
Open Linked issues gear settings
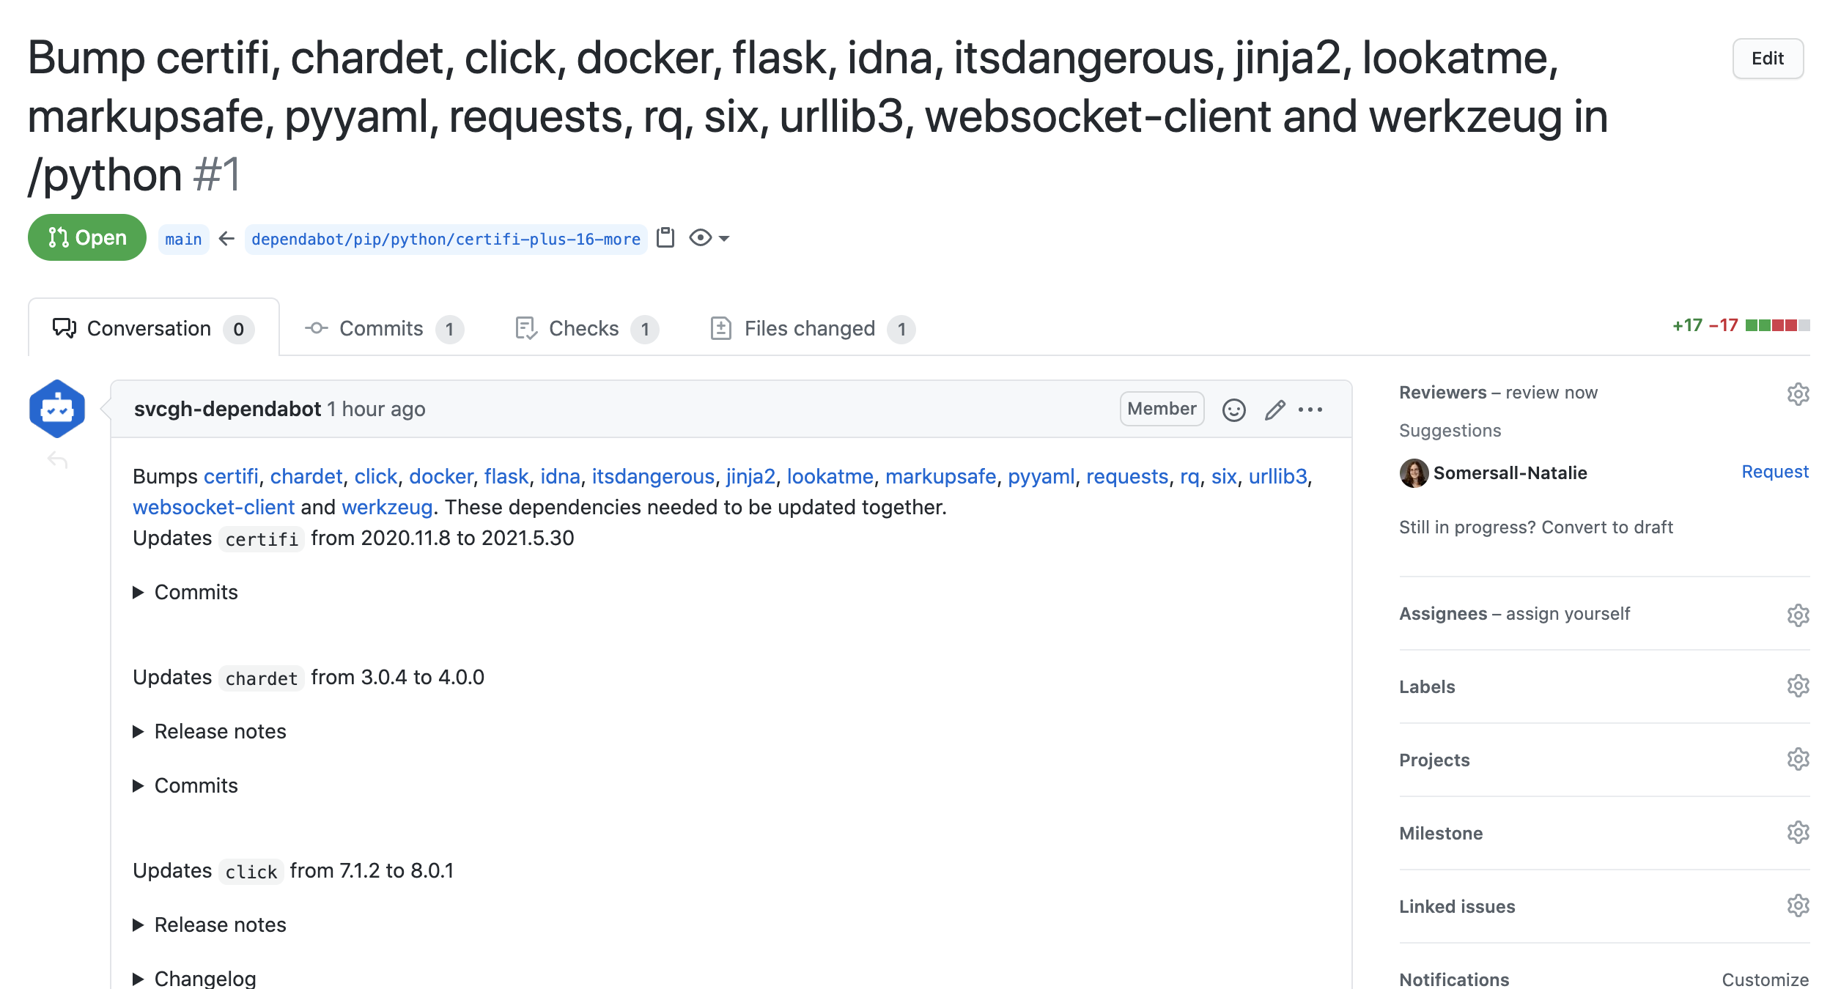[1798, 906]
